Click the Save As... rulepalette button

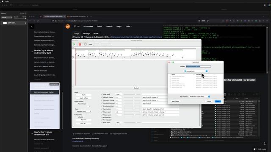[x=84, y=124]
